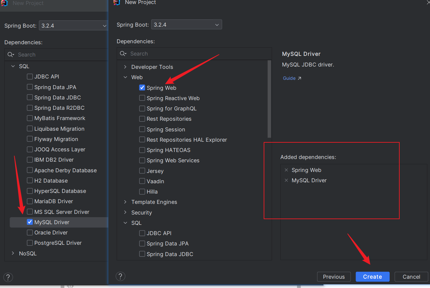Check JOOQ Access Layer in left window
Viewport: 430px width, 288px height.
click(30, 149)
